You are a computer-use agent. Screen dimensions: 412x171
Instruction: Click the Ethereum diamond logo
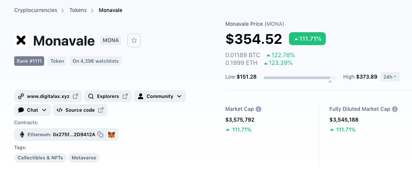(x=22, y=134)
